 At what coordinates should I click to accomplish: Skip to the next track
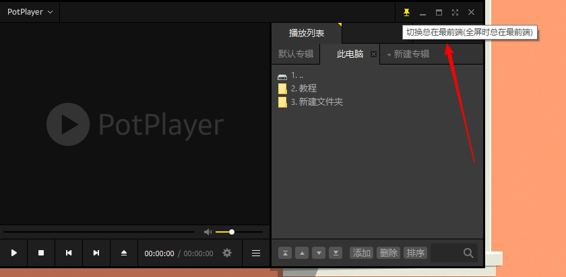pos(96,253)
